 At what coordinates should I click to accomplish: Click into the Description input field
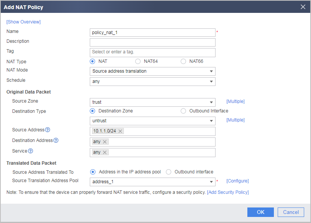pos(153,42)
